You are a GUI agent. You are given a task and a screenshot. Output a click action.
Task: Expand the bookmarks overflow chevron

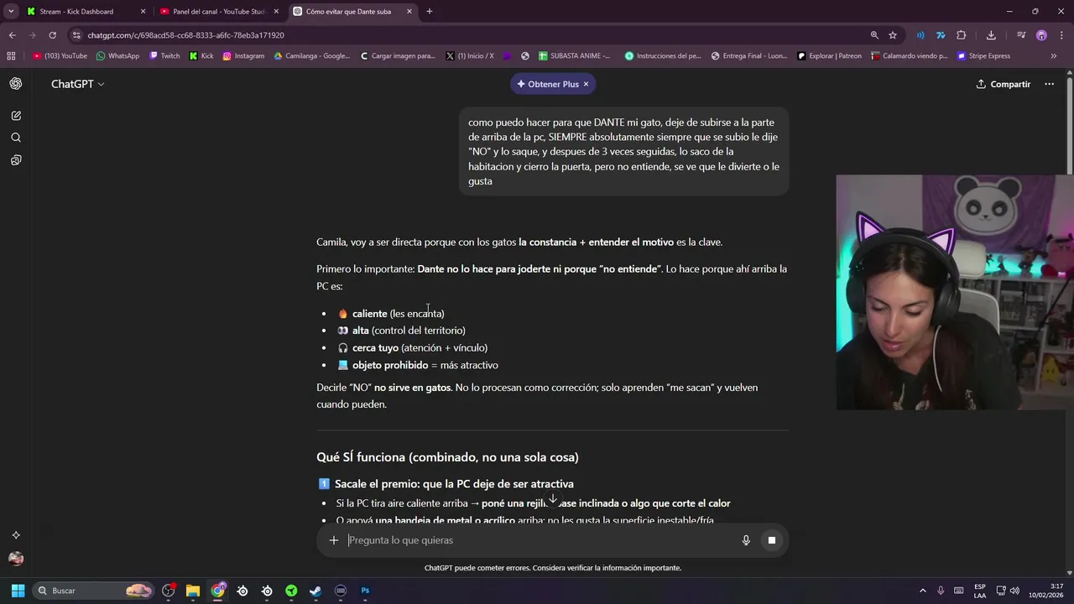1054,56
